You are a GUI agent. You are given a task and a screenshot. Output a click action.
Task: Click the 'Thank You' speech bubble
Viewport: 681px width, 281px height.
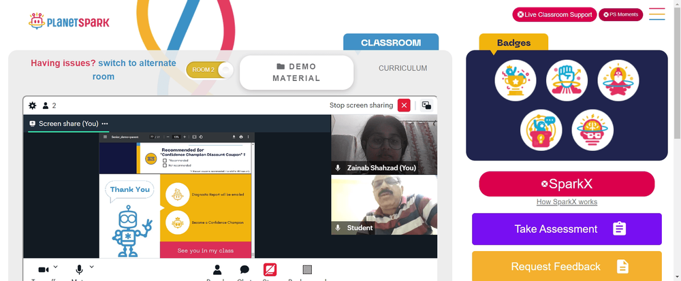pyautogui.click(x=130, y=190)
